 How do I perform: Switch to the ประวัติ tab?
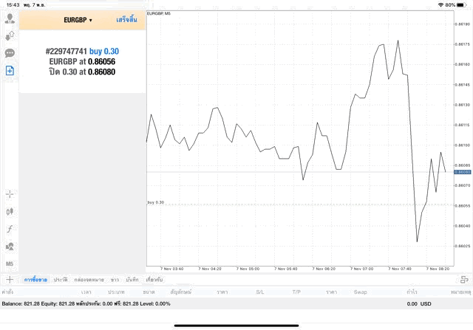pos(60,280)
